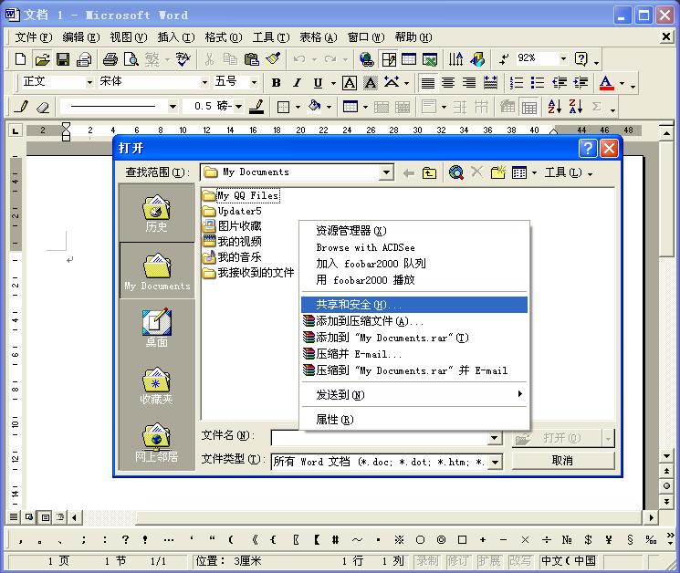Toggle center alignment
This screenshot has height=573, width=680.
(448, 82)
